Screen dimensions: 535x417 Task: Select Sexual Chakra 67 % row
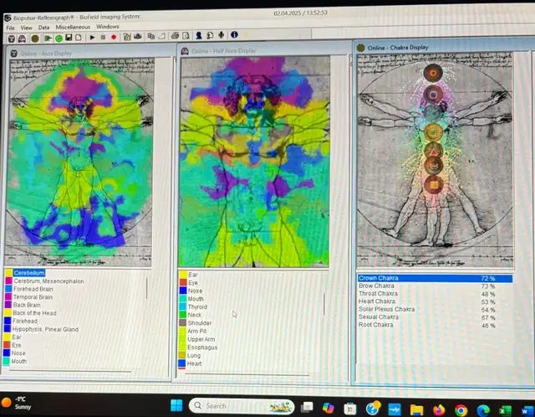coord(435,317)
